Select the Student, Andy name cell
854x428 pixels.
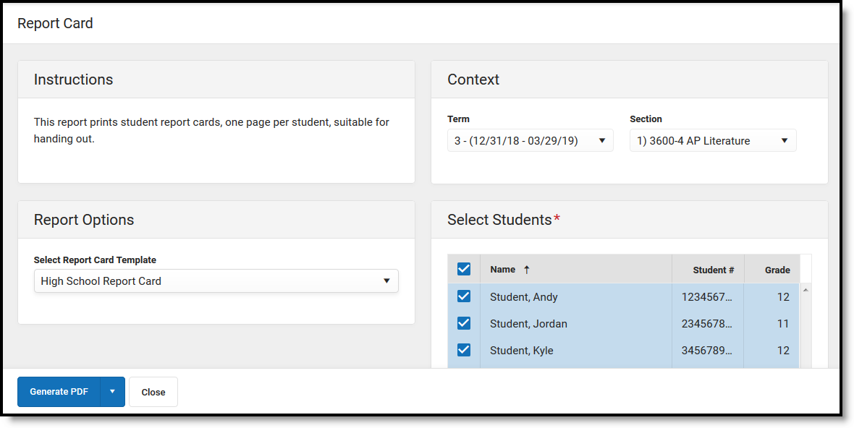524,297
